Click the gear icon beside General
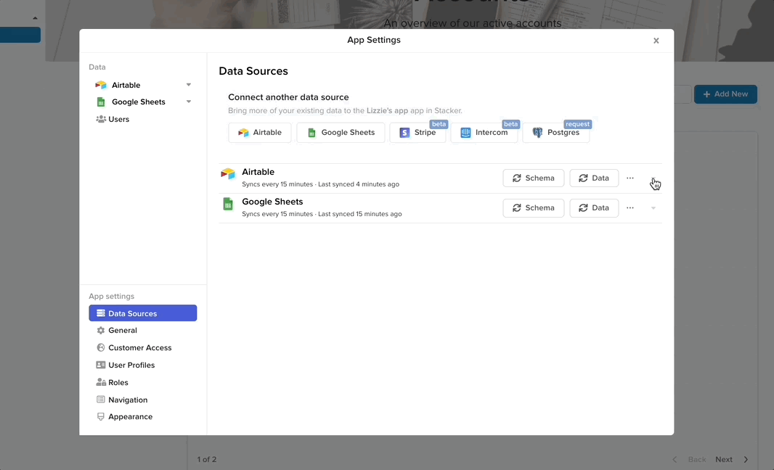 coord(101,331)
